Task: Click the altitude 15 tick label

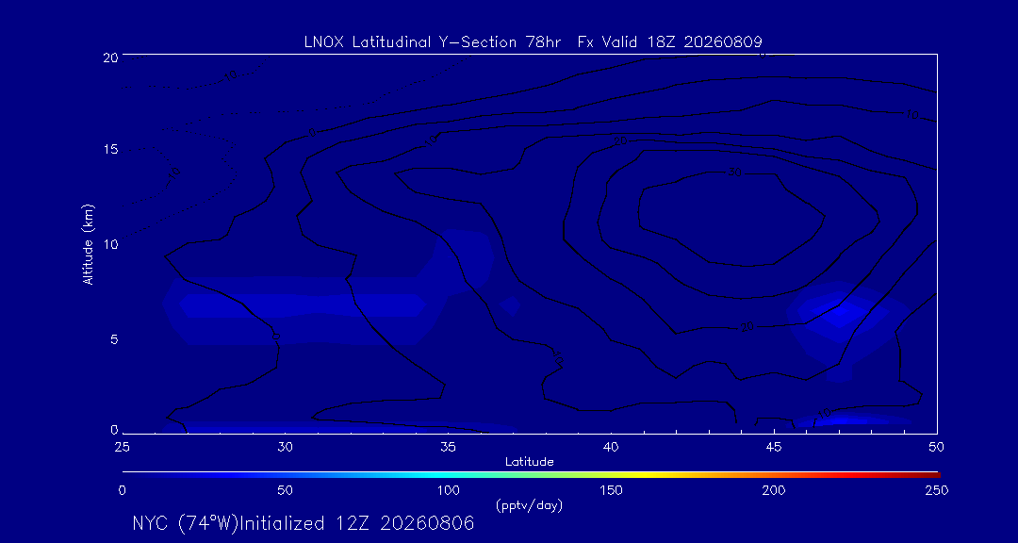Action: tap(109, 149)
